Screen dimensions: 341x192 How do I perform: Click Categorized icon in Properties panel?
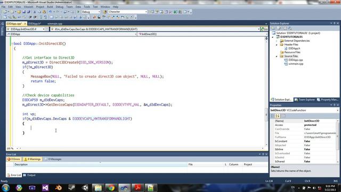[x=272, y=116]
